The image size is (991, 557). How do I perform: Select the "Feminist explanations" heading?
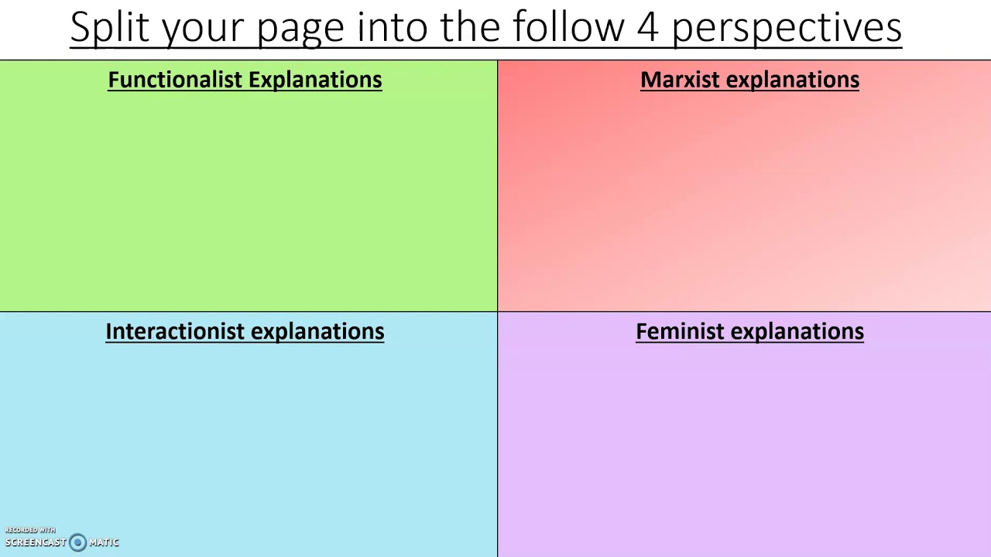click(x=749, y=331)
